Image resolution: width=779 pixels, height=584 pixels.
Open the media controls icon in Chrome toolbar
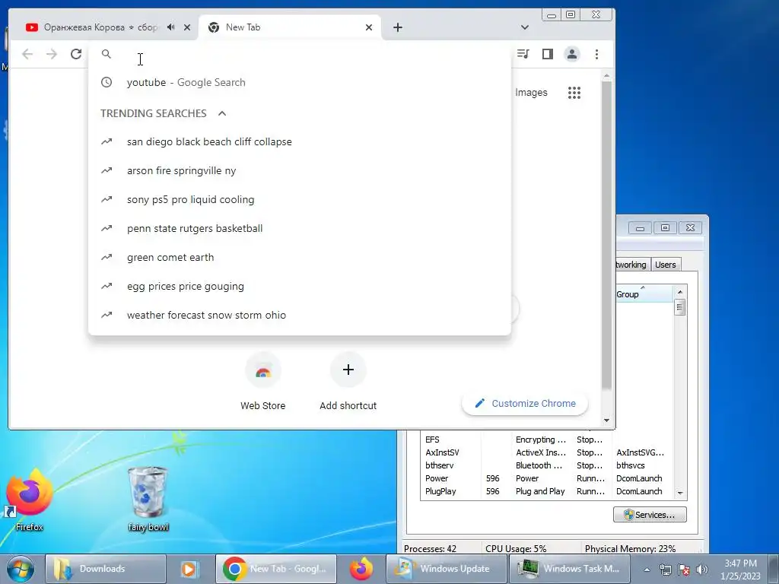[523, 54]
